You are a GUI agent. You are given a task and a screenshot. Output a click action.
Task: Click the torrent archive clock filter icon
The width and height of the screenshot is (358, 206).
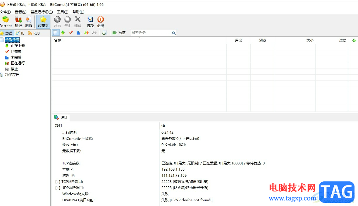click(104, 33)
